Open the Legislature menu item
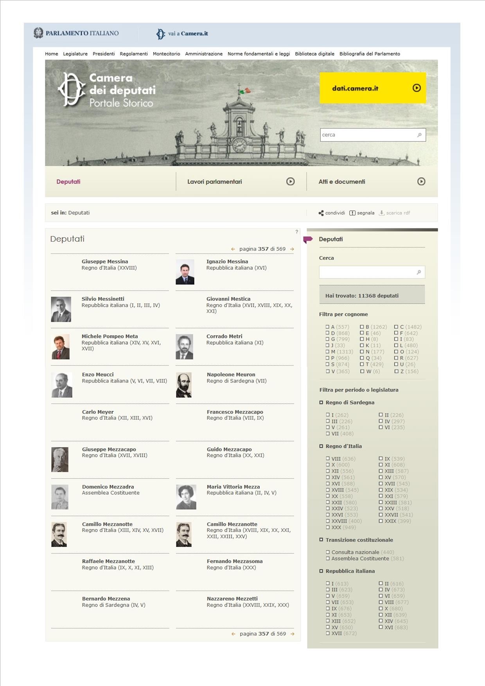Image resolution: width=485 pixels, height=686 pixels. (x=75, y=54)
